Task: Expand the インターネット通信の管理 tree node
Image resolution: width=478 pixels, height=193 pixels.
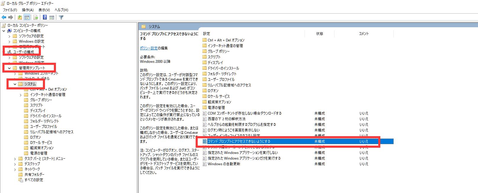Action: (21, 95)
